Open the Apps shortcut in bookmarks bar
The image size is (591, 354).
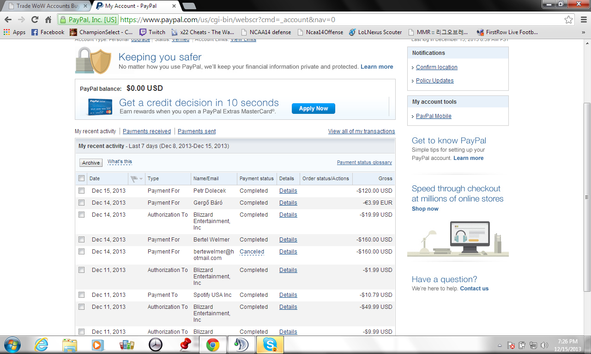click(x=14, y=32)
